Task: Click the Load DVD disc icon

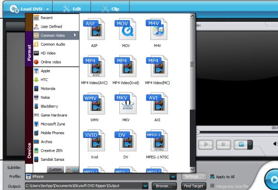Action: [14, 9]
